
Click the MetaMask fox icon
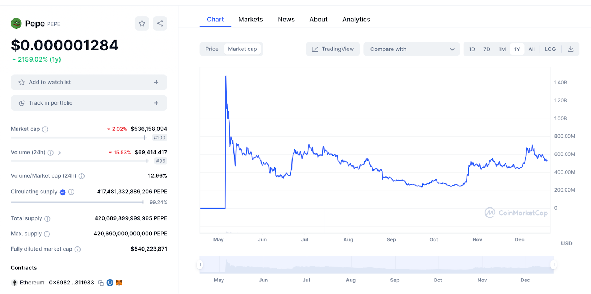pos(119,283)
